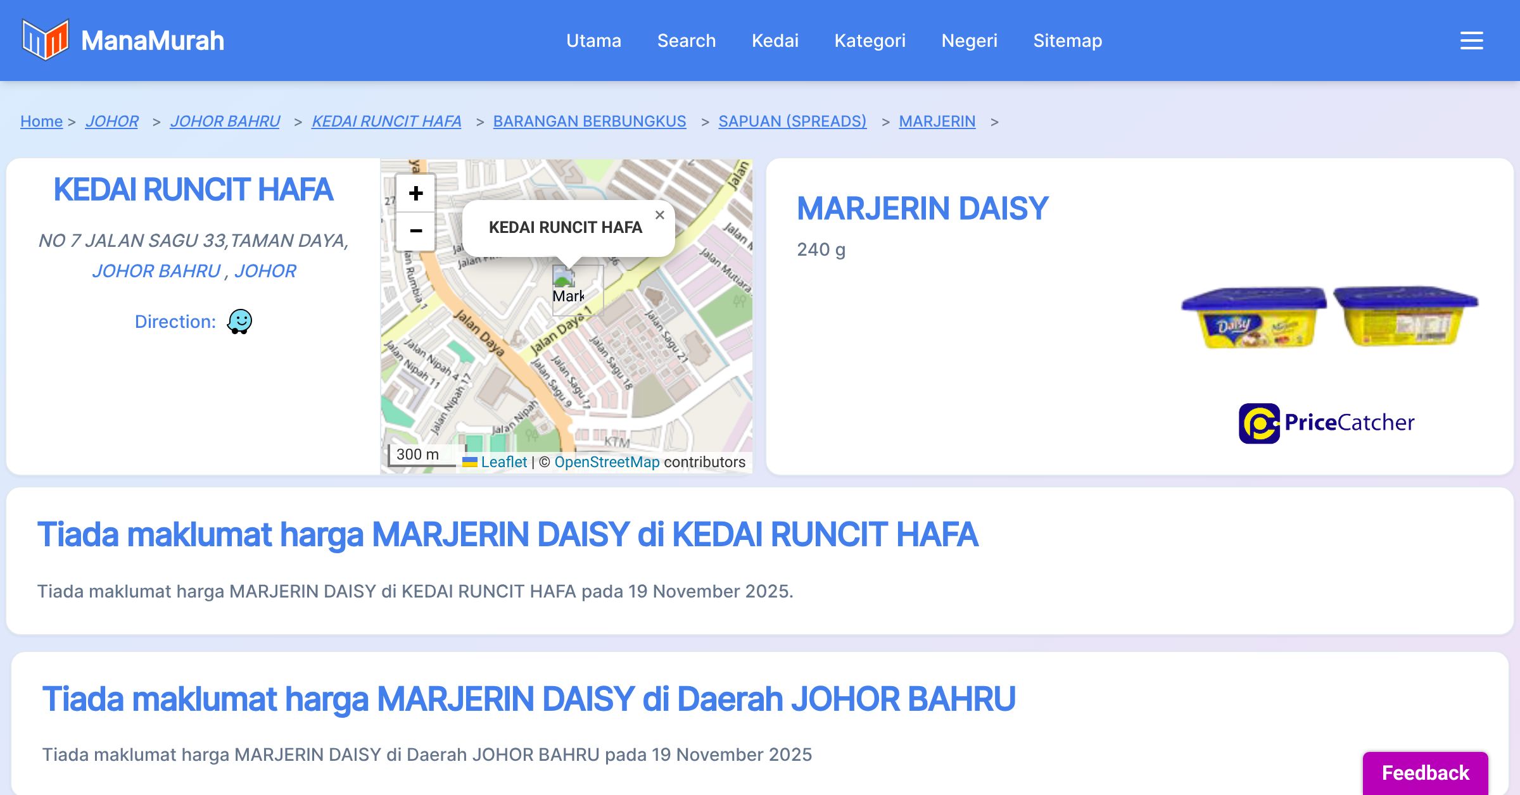Click the ManaMurah book logo icon
The width and height of the screenshot is (1520, 795).
point(45,40)
